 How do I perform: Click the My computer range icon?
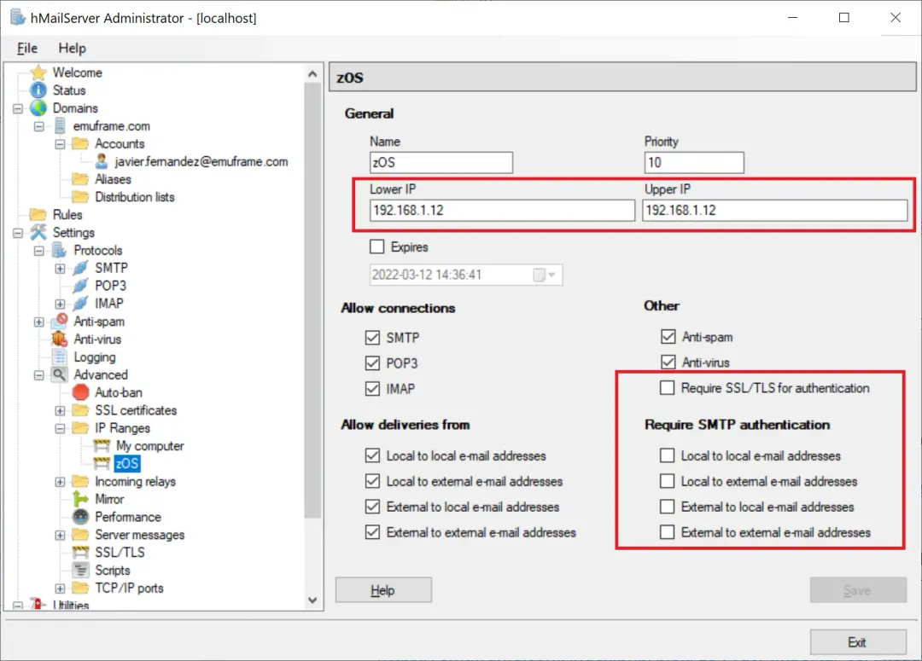click(102, 446)
